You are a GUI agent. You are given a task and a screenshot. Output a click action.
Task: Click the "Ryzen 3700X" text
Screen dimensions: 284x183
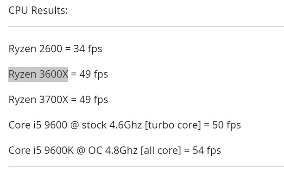(38, 100)
